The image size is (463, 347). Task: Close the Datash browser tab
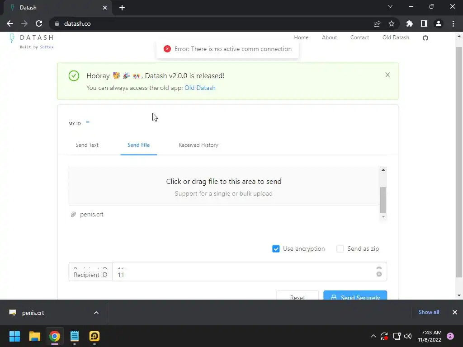[x=105, y=8]
